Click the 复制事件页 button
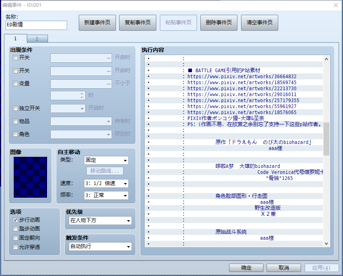This screenshot has height=276, width=343. pos(138,23)
